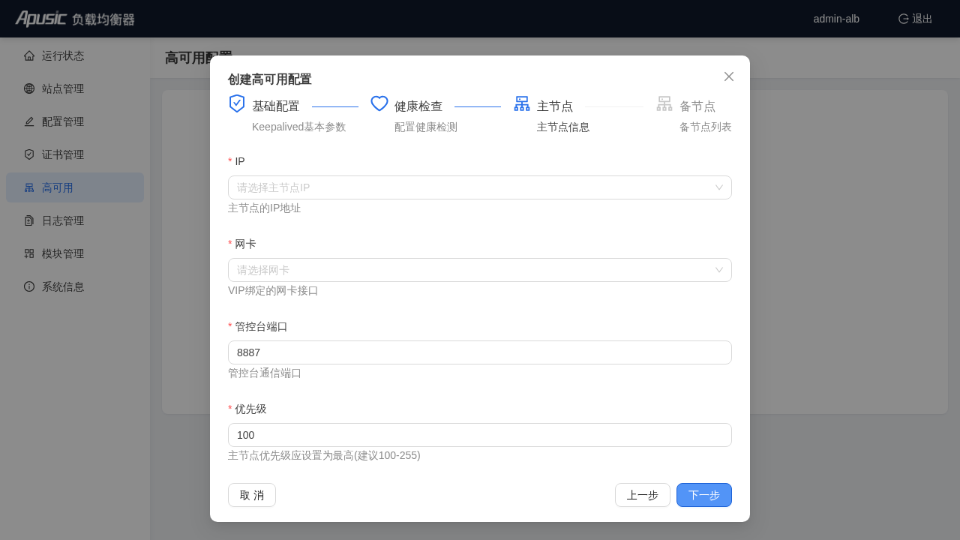
Task: Click the 模块管理 blocks icon
Action: (x=29, y=253)
